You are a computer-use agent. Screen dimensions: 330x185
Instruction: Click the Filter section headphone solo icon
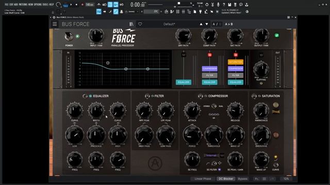147,96
